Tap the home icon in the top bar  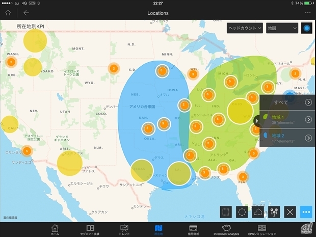click(8, 13)
